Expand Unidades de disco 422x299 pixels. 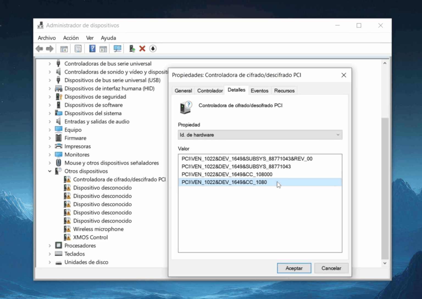click(x=50, y=262)
